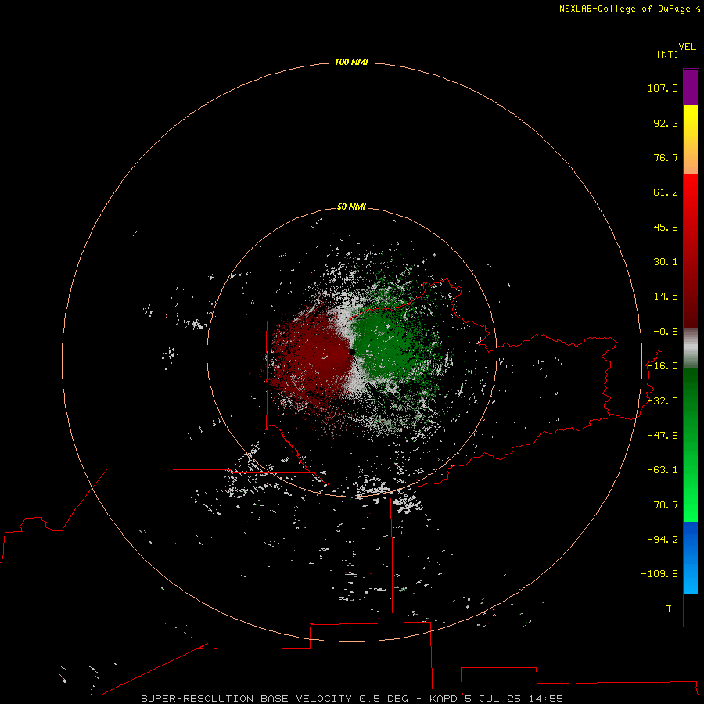The height and width of the screenshot is (704, 704).
Task: Click the -94.2 legend value
Action: tap(663, 540)
